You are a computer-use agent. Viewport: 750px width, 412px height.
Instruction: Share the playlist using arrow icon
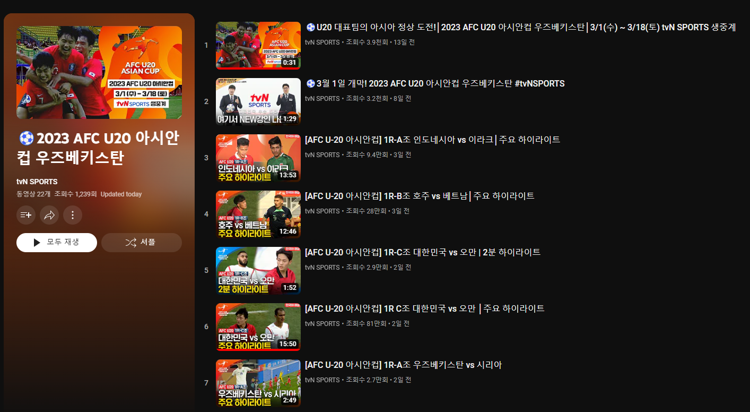tap(49, 215)
